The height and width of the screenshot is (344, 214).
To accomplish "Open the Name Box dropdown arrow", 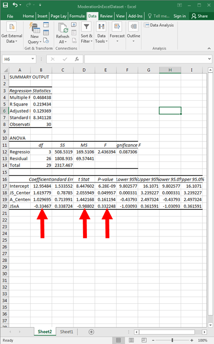I will point(32,59).
